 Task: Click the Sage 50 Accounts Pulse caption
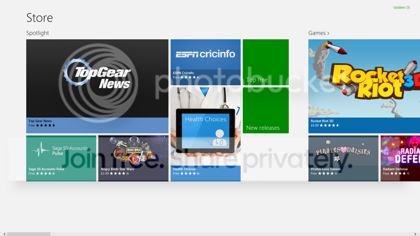[46, 169]
